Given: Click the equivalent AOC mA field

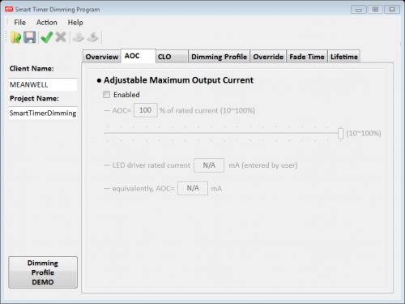Looking at the screenshot, I should (x=193, y=188).
